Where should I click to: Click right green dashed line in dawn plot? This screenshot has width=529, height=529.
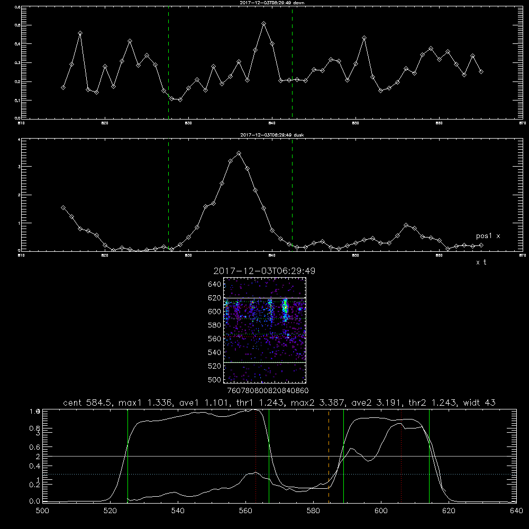coord(292,64)
